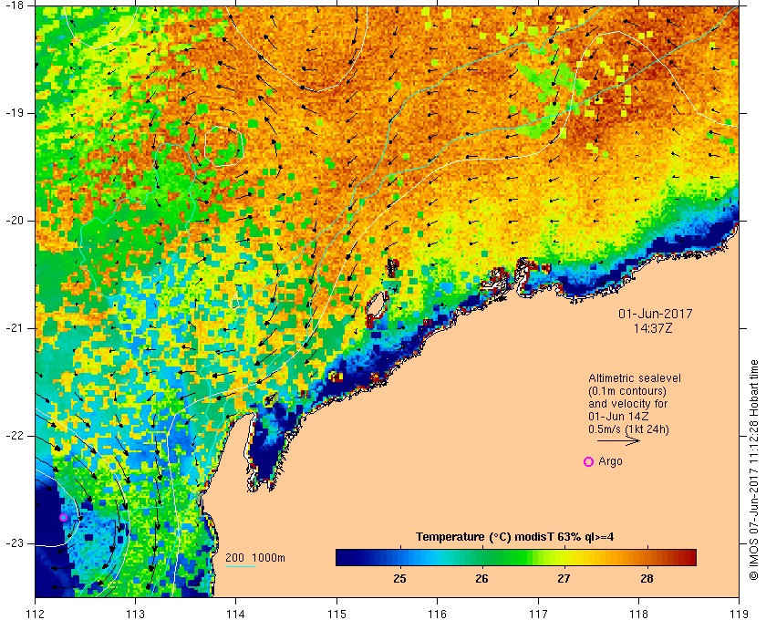This screenshot has width=766, height=620.
Task: Click the 'Temperature (°C) modisT 63% ql>=4' title
Action: (x=515, y=537)
